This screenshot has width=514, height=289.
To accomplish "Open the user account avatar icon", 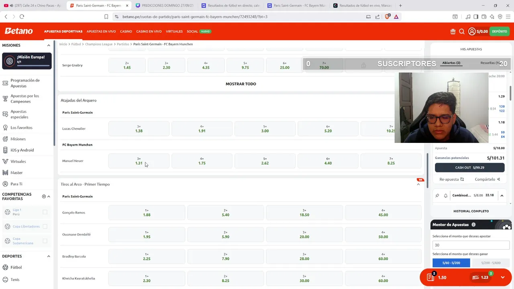I will pyautogui.click(x=472, y=31).
